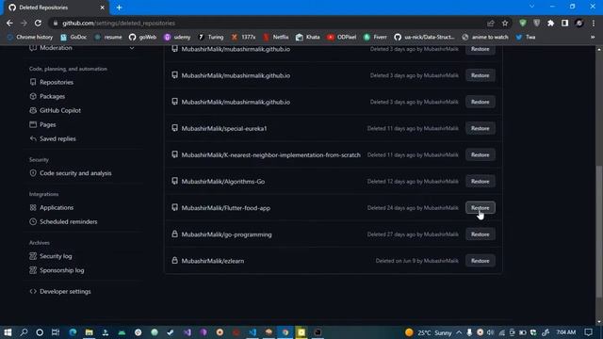Restore the ezlearn repository
Screen dimensions: 603x339
[480, 261]
